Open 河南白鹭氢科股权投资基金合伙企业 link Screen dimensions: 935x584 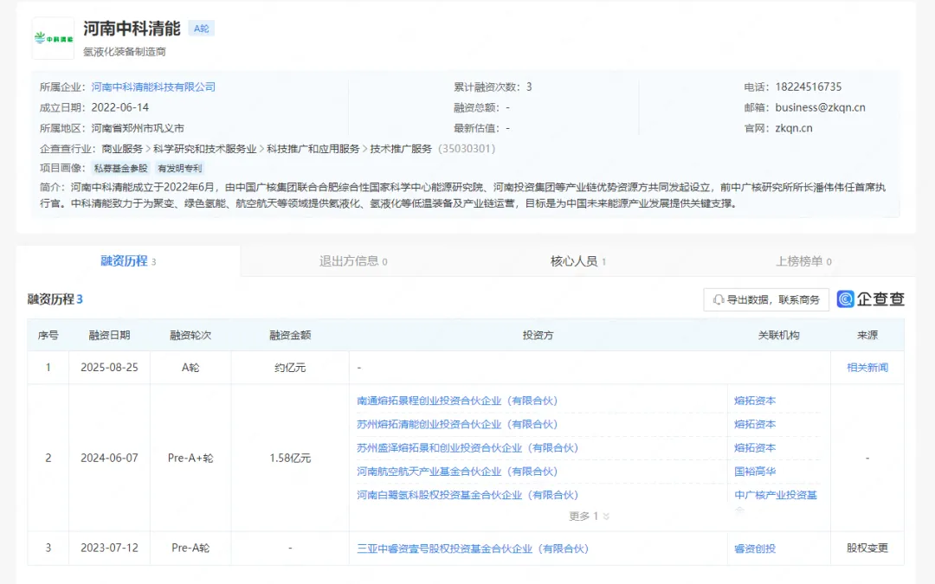tap(467, 495)
